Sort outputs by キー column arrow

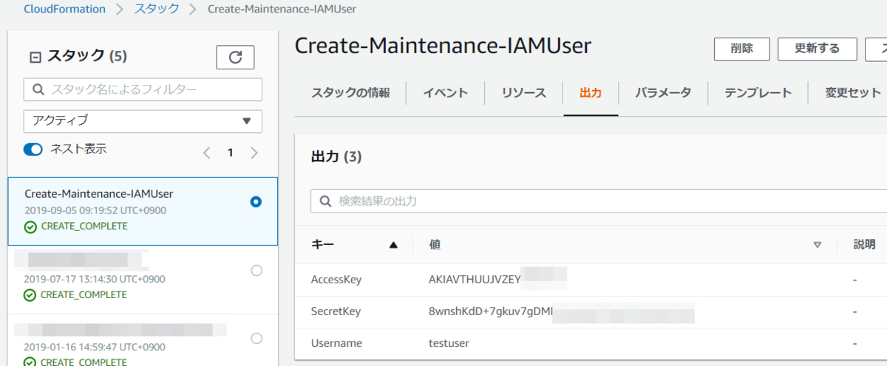tap(393, 245)
